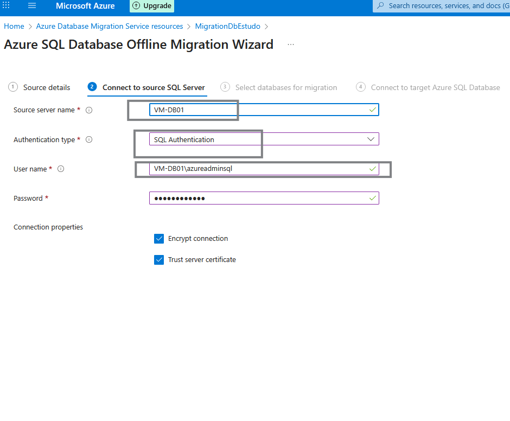Image resolution: width=510 pixels, height=421 pixels.
Task: Click the MigrationDbEstudo breadcrumb link
Action: tap(227, 26)
